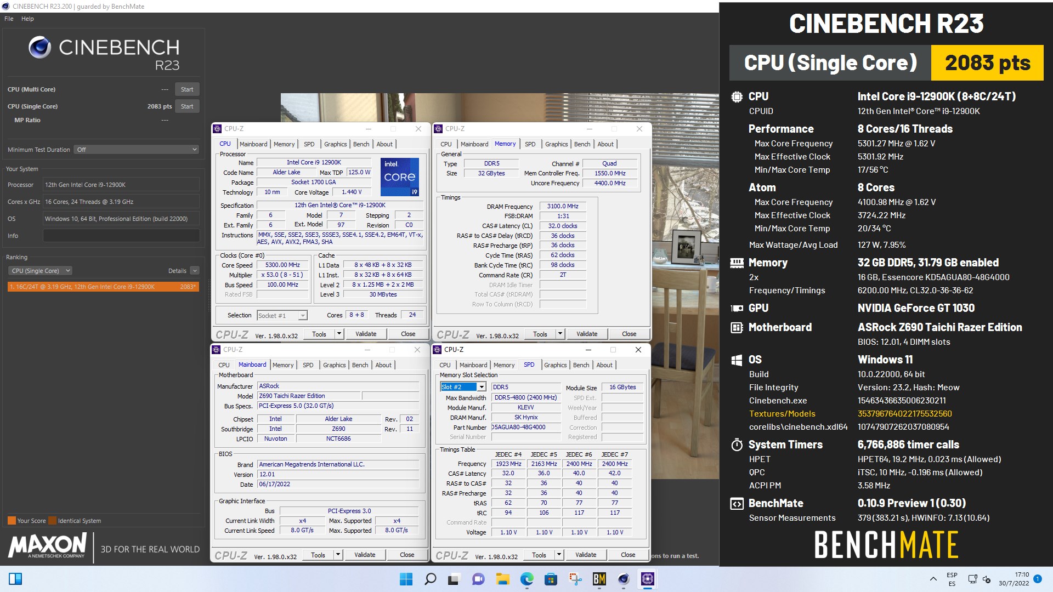Switch to Bench tab in CPU-Z CPU window

click(x=361, y=144)
